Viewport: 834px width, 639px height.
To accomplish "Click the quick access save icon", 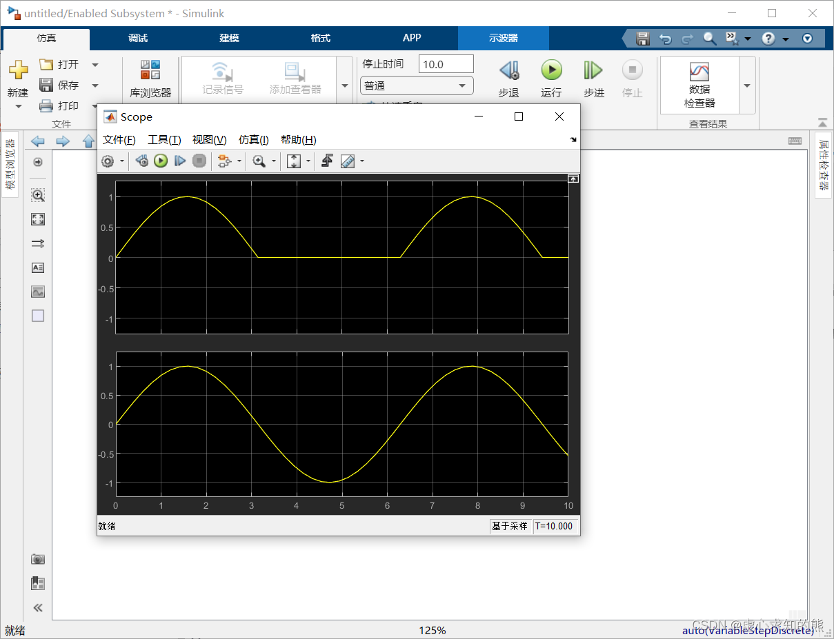I will click(x=643, y=39).
